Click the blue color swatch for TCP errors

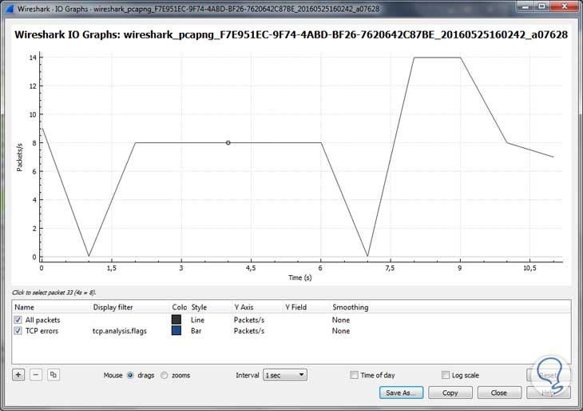pos(176,330)
